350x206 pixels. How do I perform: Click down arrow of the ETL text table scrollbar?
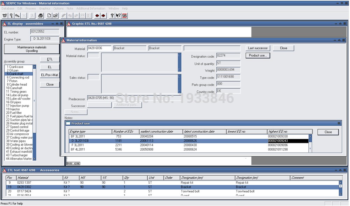point(341,194)
